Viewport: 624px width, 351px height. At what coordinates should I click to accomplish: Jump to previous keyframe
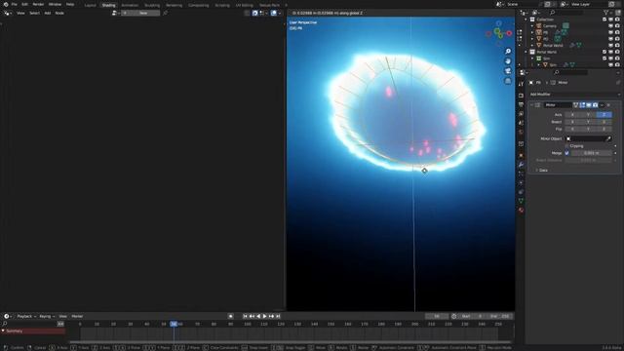coord(252,316)
